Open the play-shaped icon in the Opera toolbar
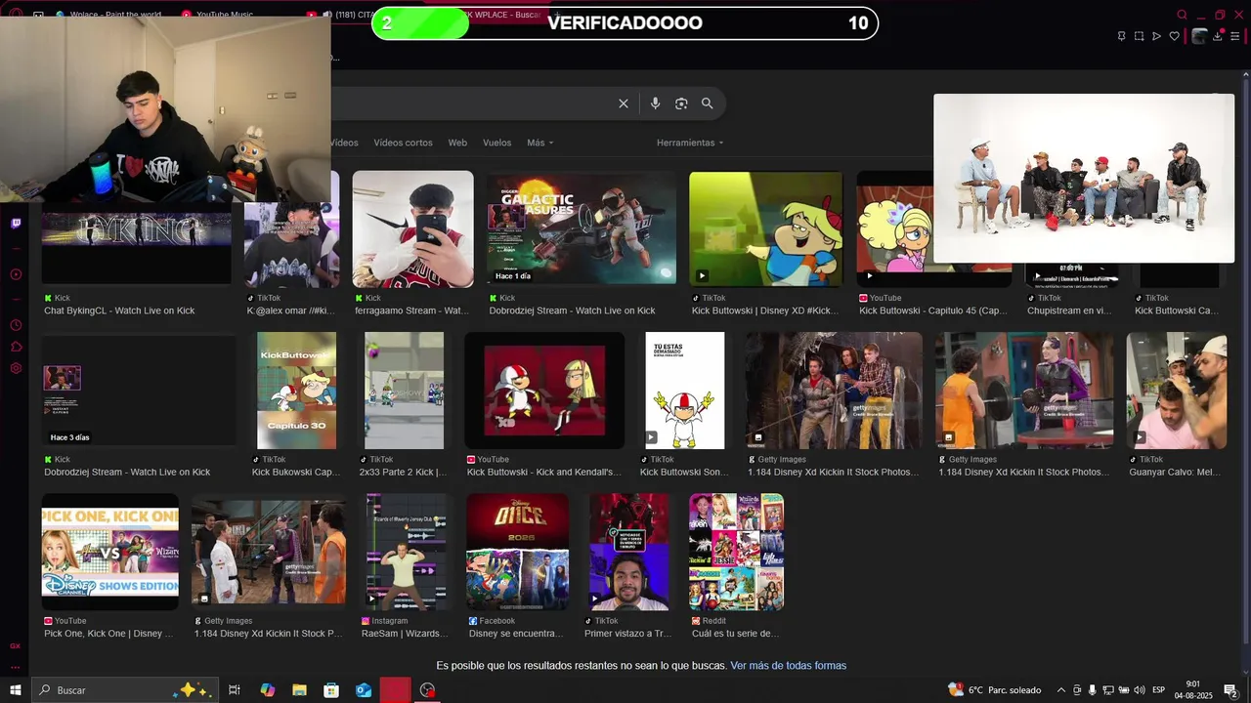 [1156, 36]
